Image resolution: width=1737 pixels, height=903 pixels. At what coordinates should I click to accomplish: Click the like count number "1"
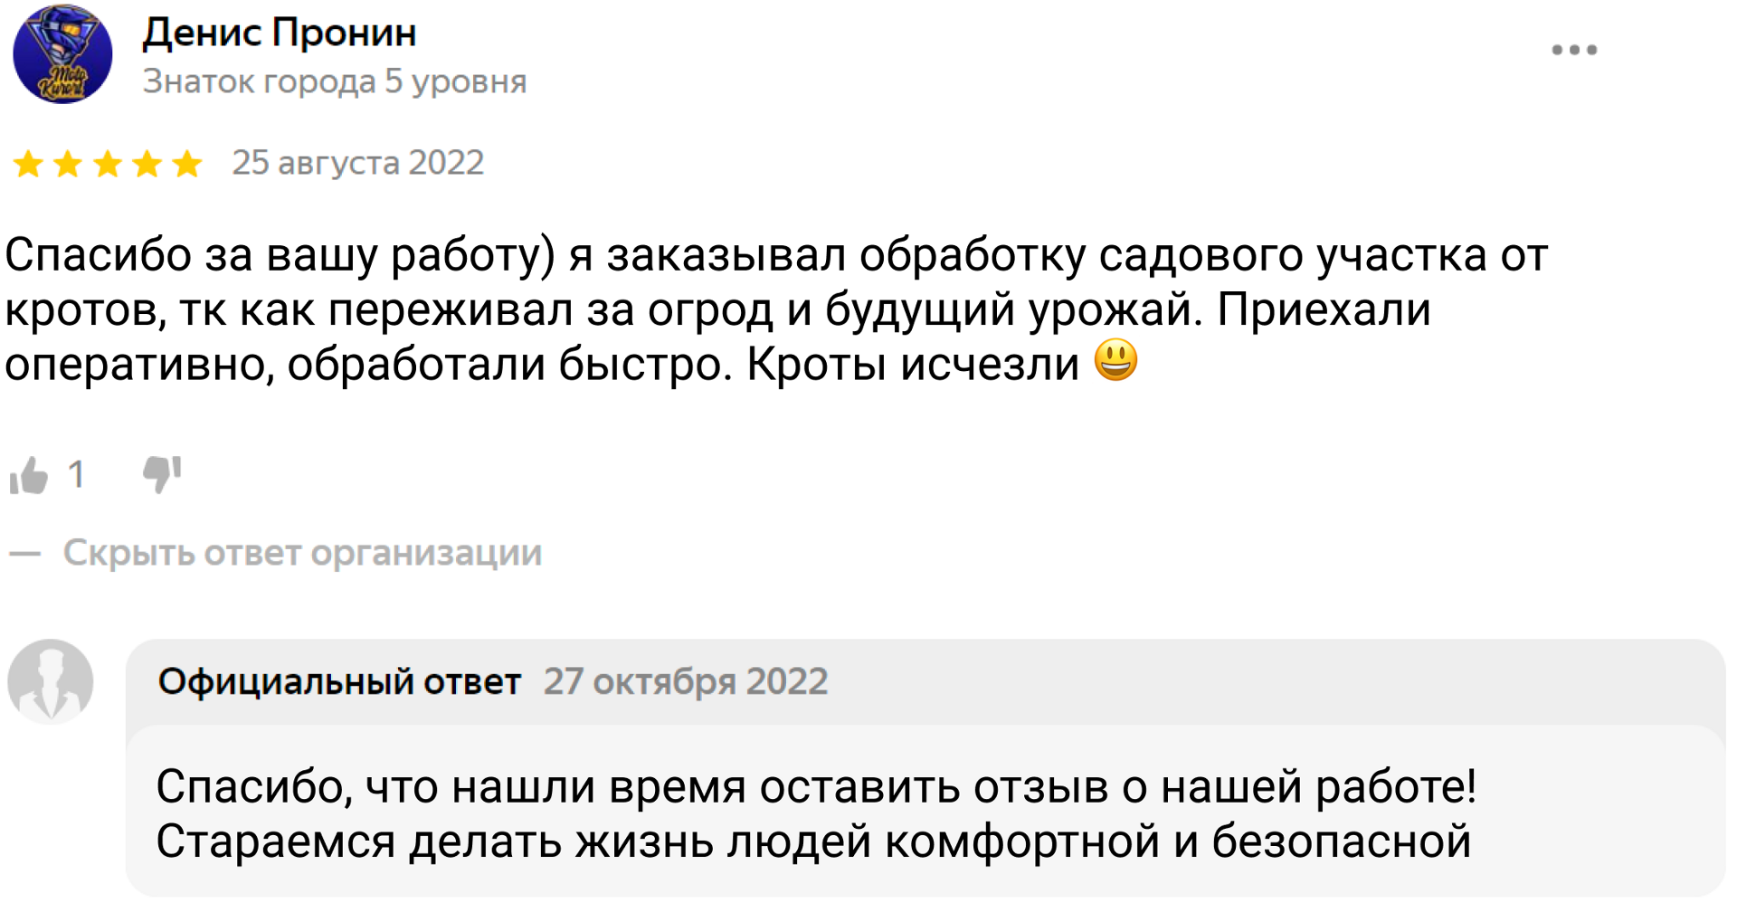click(x=77, y=475)
